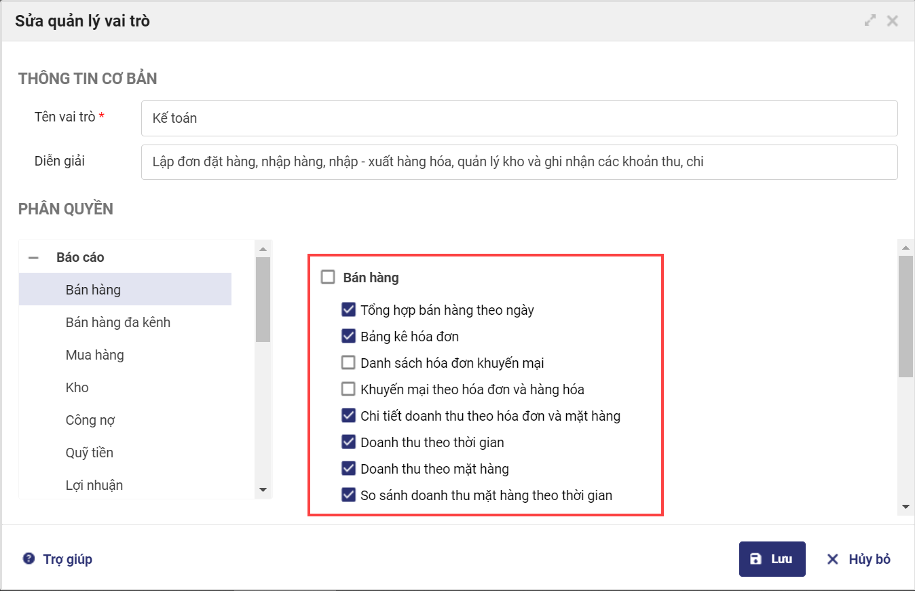The height and width of the screenshot is (591, 915).
Task: Check Khuyến mại theo hóa đơn và hàng hóa
Action: pyautogui.click(x=349, y=389)
